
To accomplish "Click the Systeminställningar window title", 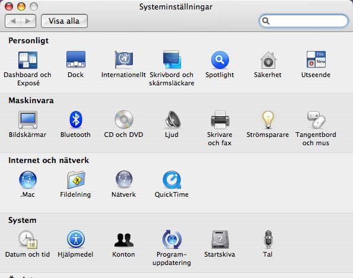I will coord(176,7).
